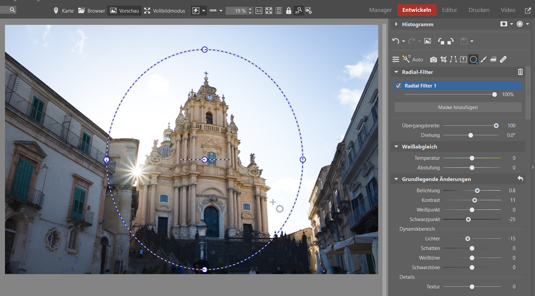Delete radial filter with trash icon
Image resolution: width=535 pixels, height=296 pixels.
click(x=520, y=72)
